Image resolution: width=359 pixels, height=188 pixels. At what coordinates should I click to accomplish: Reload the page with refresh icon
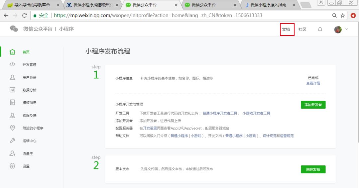(x=25, y=16)
